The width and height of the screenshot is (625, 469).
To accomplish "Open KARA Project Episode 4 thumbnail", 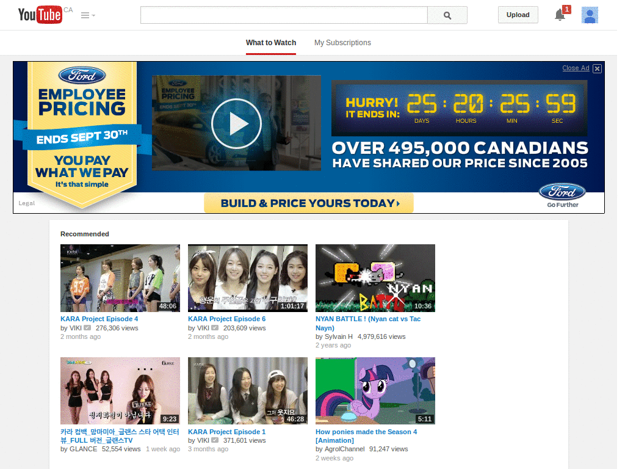I will click(120, 278).
